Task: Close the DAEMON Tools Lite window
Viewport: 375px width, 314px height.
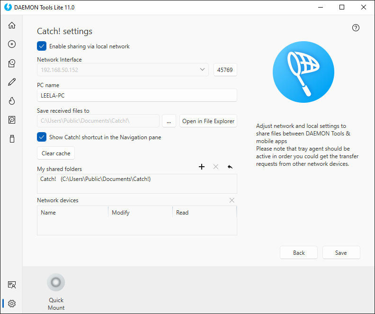Action: click(364, 7)
